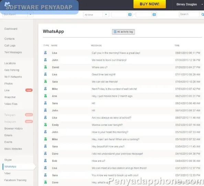Click green type icon in David's row

click(45, 67)
